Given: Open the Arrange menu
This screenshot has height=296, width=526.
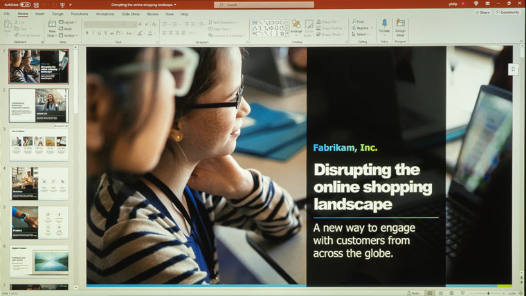Looking at the screenshot, I should coord(296,27).
